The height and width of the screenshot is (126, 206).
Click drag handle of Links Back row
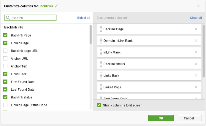pyautogui.click(x=101, y=76)
